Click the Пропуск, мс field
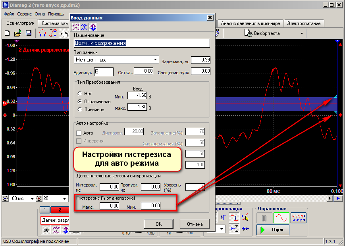 (151, 187)
